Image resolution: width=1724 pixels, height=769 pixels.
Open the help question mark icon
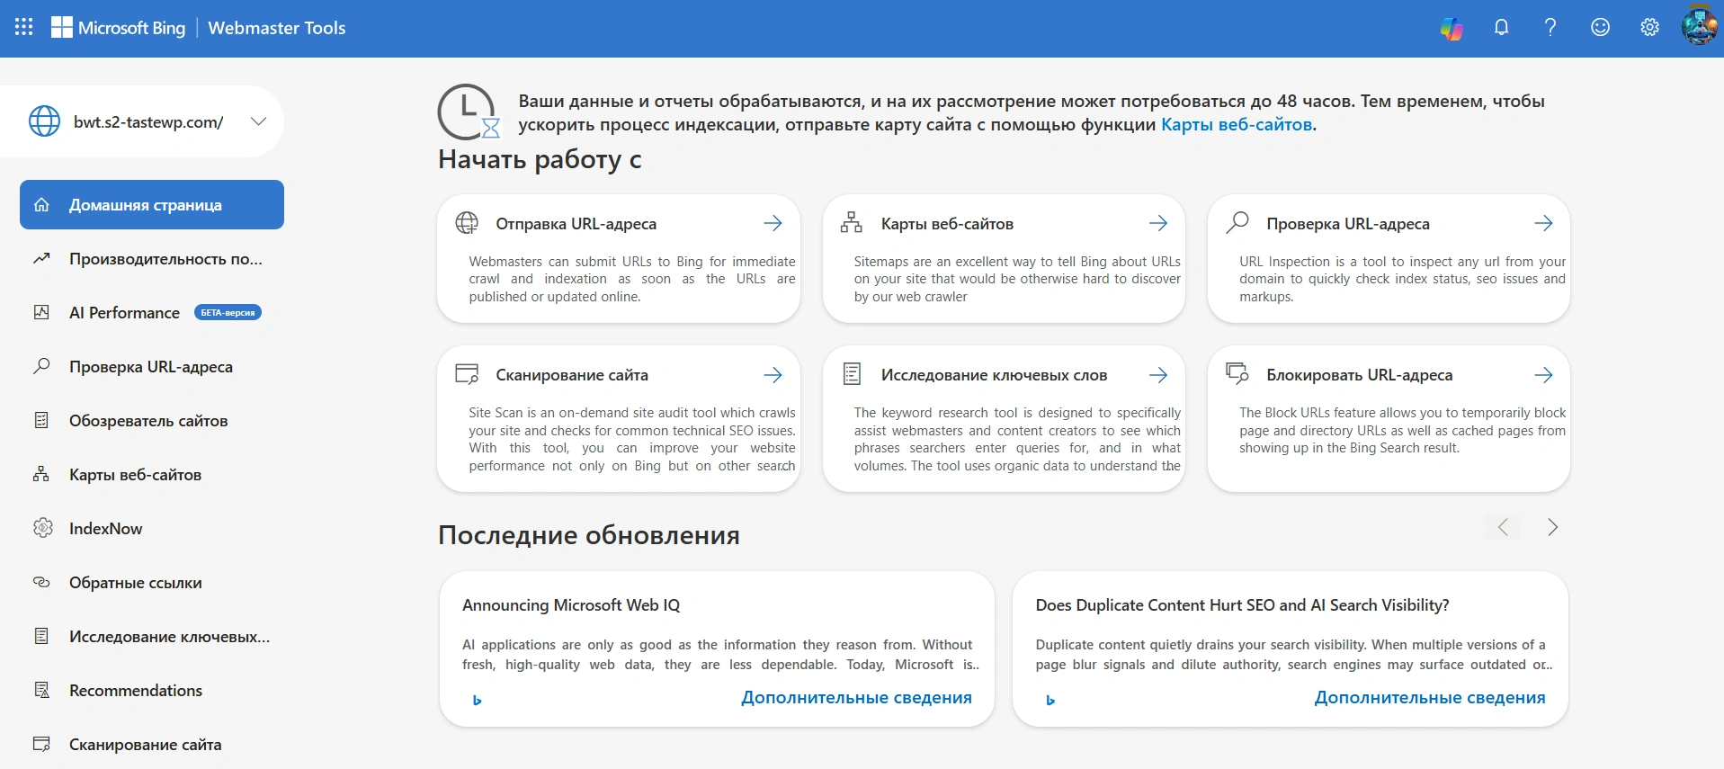1550,27
